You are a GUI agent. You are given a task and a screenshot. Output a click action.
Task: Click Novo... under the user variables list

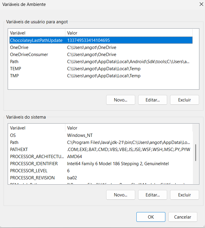(x=120, y=100)
